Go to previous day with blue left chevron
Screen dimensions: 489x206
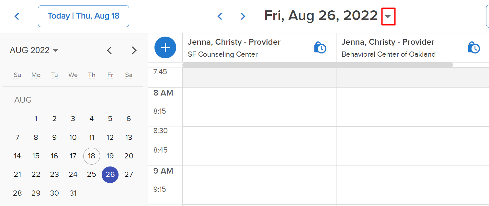tap(220, 16)
